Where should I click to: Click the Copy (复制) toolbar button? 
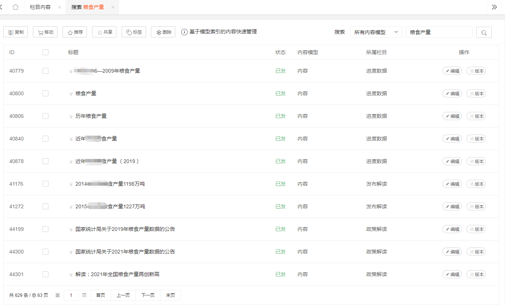[x=16, y=32]
